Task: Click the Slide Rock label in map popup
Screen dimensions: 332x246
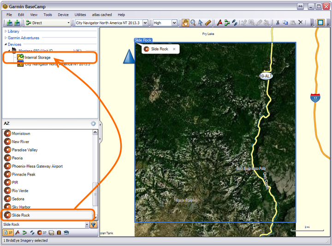Action: 160,49
